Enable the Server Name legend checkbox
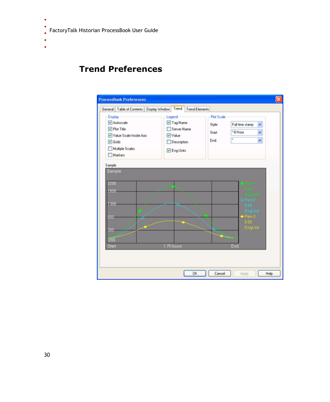Screen dimensions: 330x402 tap(169, 129)
